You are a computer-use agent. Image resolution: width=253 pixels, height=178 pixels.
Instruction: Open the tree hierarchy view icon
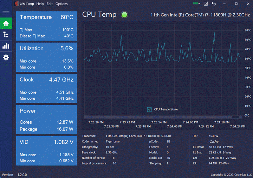pos(6,35)
